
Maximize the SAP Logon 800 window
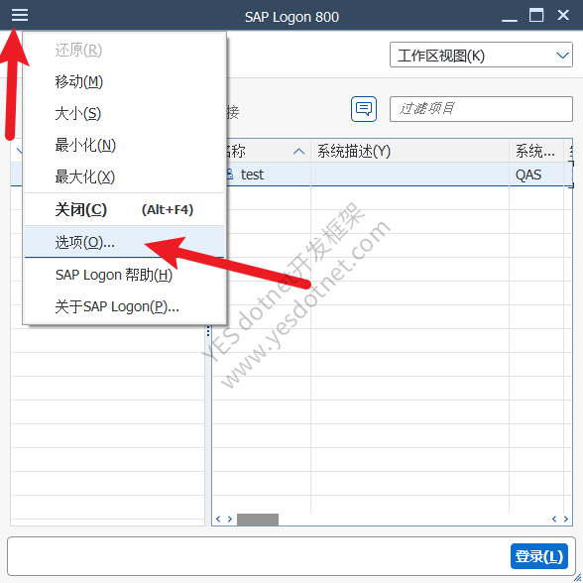tap(536, 15)
